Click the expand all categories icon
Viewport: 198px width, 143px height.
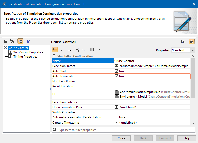click(x=77, y=50)
